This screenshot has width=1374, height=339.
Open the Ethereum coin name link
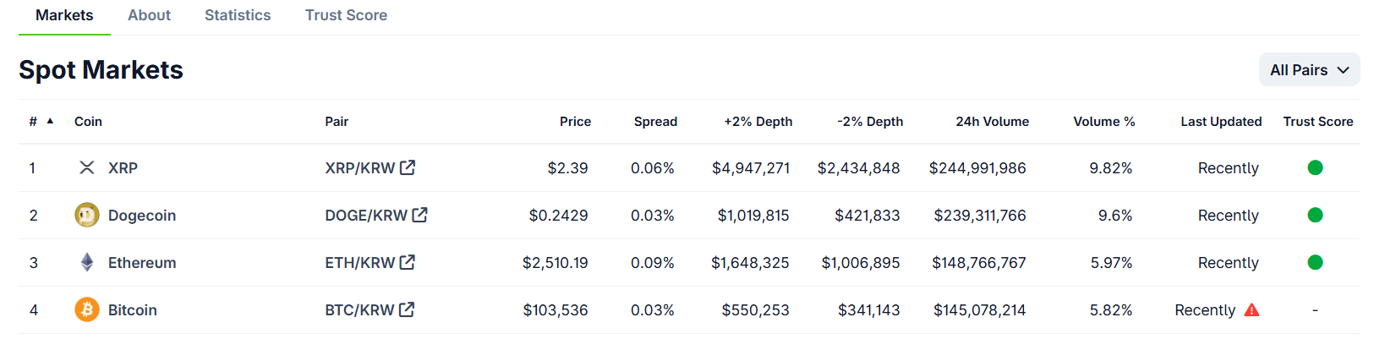pyautogui.click(x=142, y=263)
